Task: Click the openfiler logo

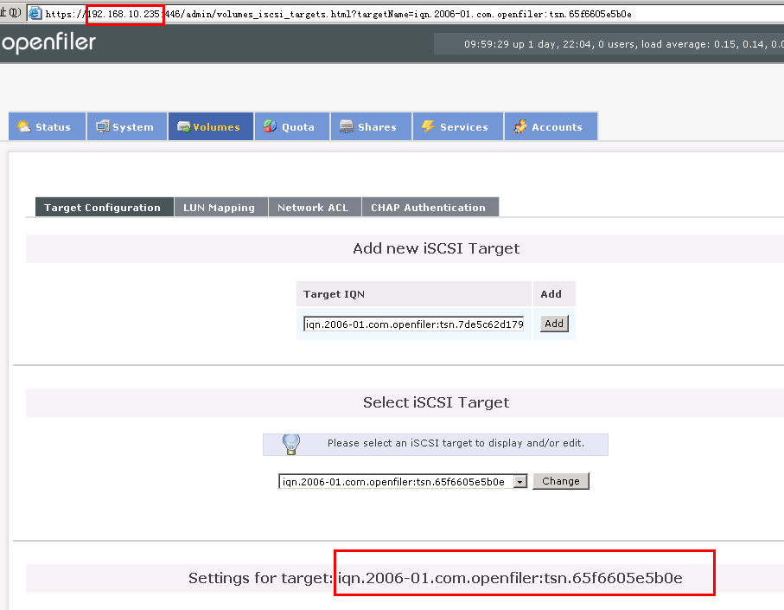Action: (48, 43)
